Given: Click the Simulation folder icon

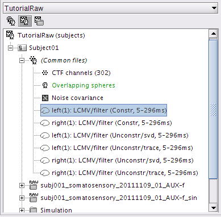Looking at the screenshot, I should point(34,210).
